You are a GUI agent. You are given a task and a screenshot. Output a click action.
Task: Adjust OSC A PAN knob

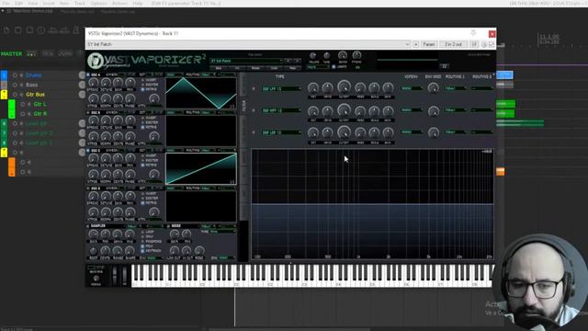click(x=130, y=83)
